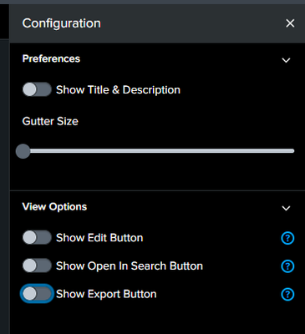Toggle the Show Title & Description switch

pyautogui.click(x=37, y=89)
